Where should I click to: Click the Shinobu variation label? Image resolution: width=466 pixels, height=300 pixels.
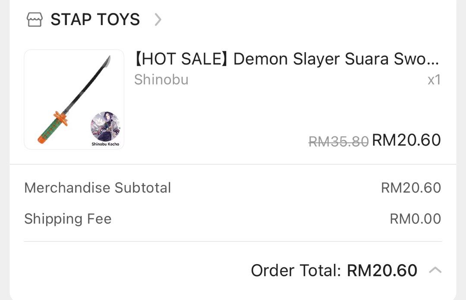tap(161, 79)
